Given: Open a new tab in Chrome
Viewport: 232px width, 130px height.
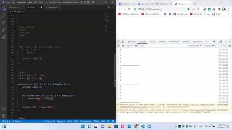Looking at the screenshot, I should [195, 4].
